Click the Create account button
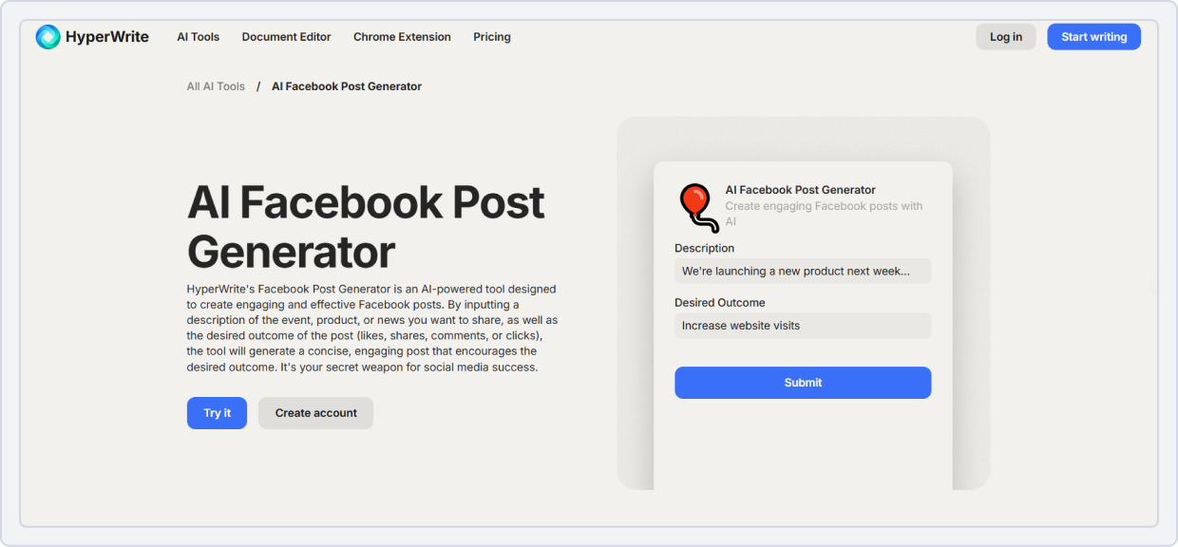The width and height of the screenshot is (1178, 547). pos(316,413)
